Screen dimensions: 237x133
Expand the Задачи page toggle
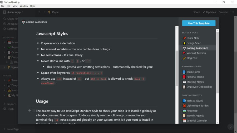[x=4, y=47]
